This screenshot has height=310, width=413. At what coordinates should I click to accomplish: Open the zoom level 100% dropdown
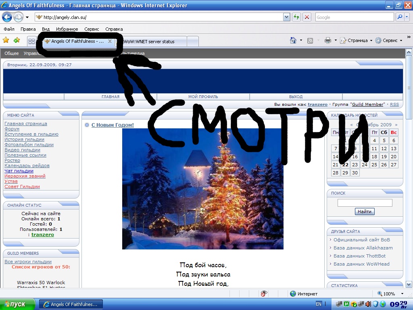(x=403, y=294)
